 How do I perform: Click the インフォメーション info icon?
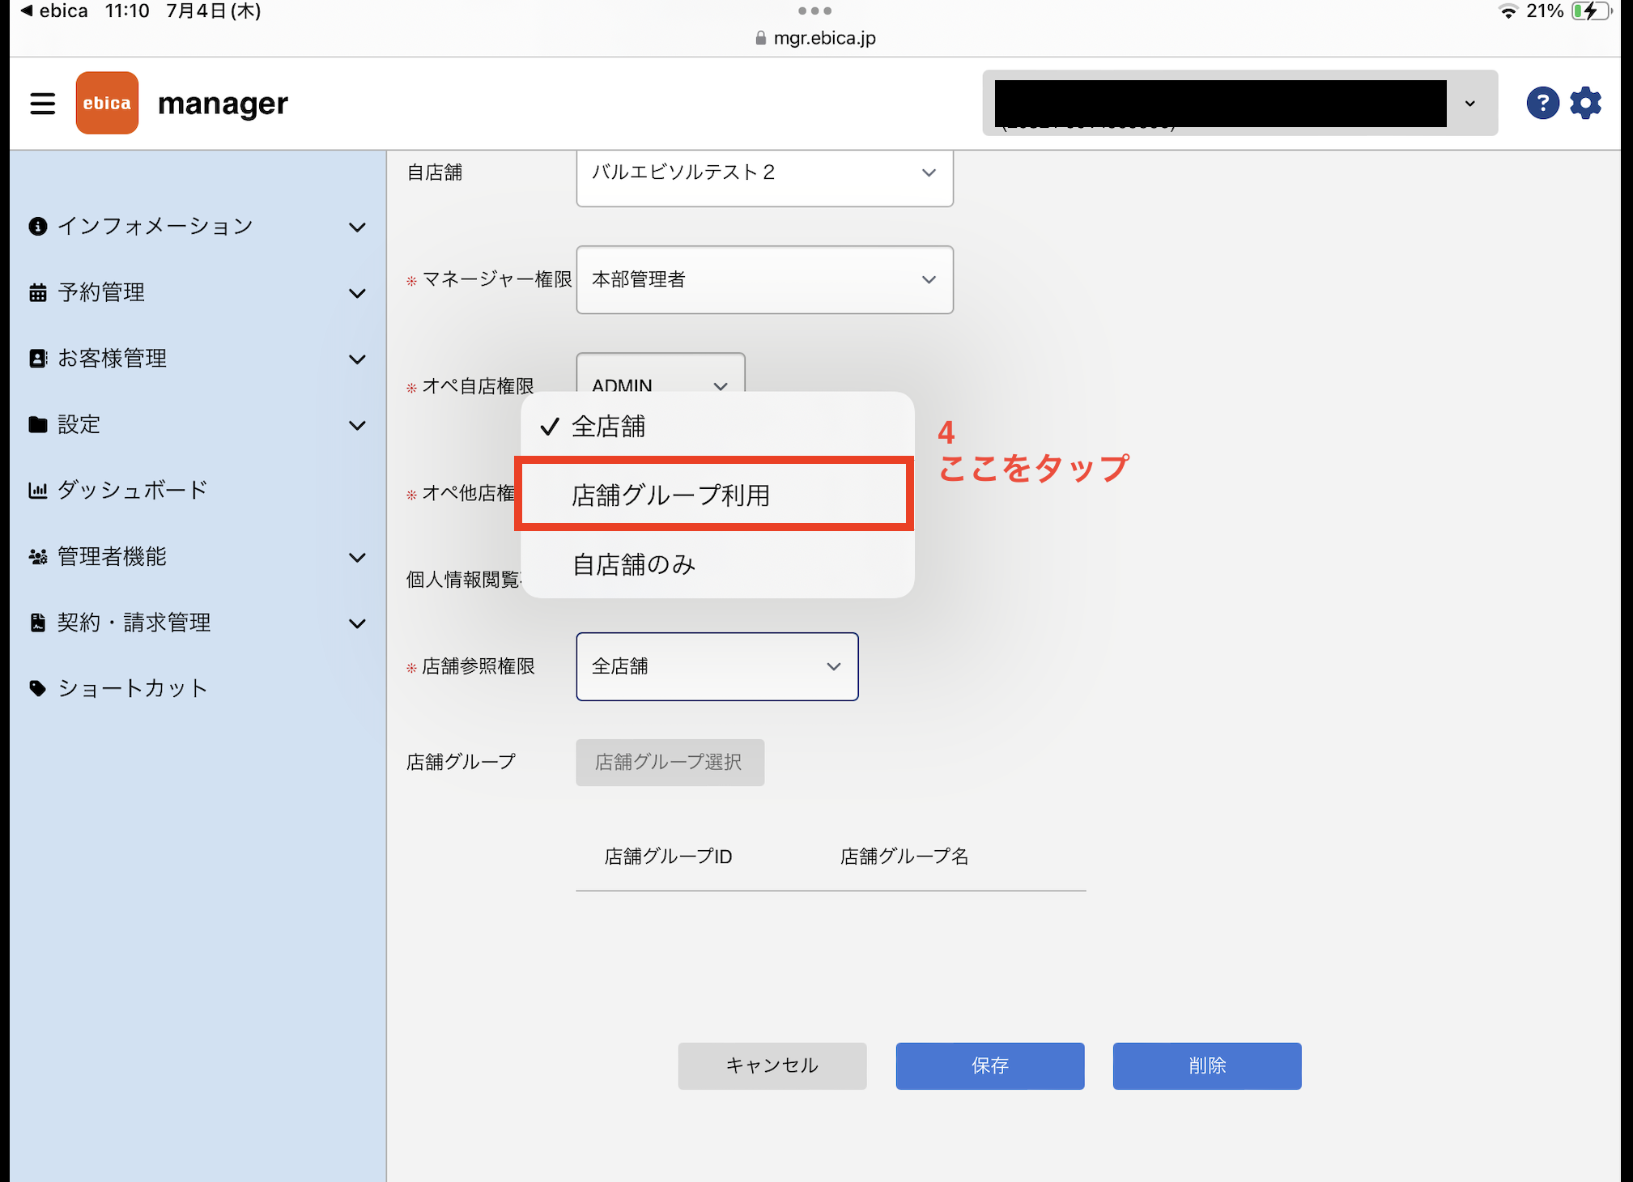[37, 226]
